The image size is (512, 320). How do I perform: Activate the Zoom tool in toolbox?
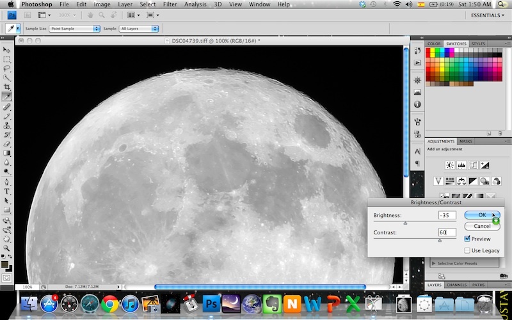point(7,247)
